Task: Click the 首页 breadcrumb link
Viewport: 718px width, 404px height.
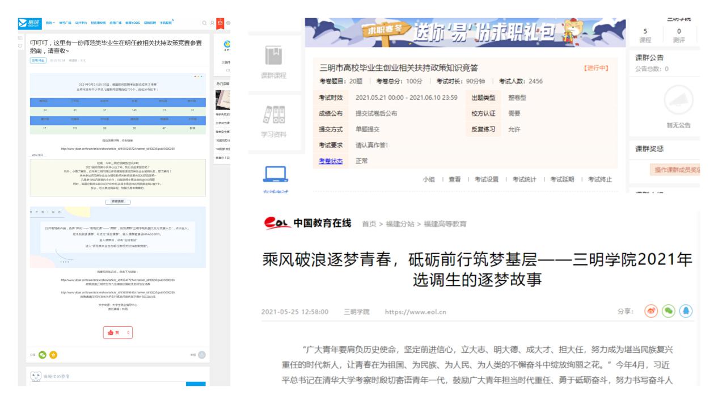Action: [x=370, y=224]
